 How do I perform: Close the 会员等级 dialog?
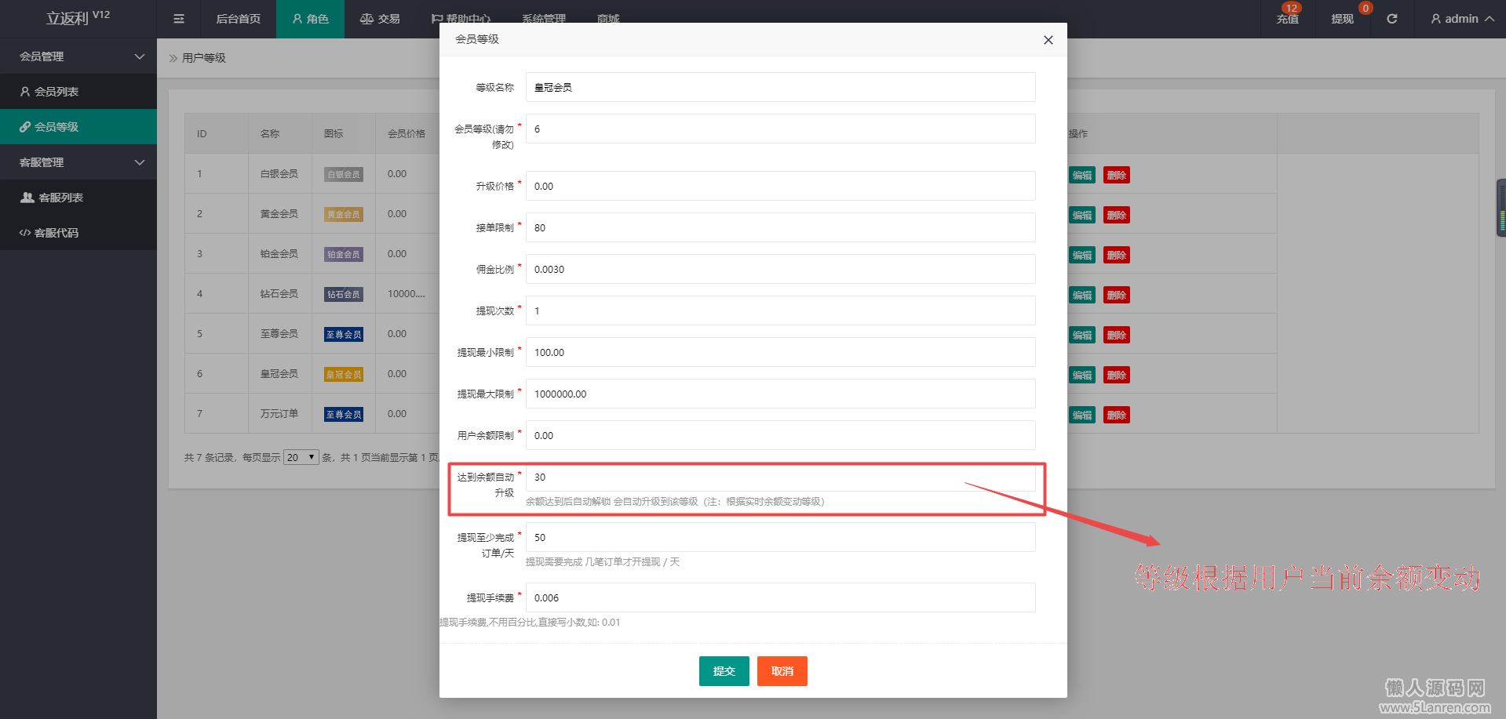(x=1048, y=40)
